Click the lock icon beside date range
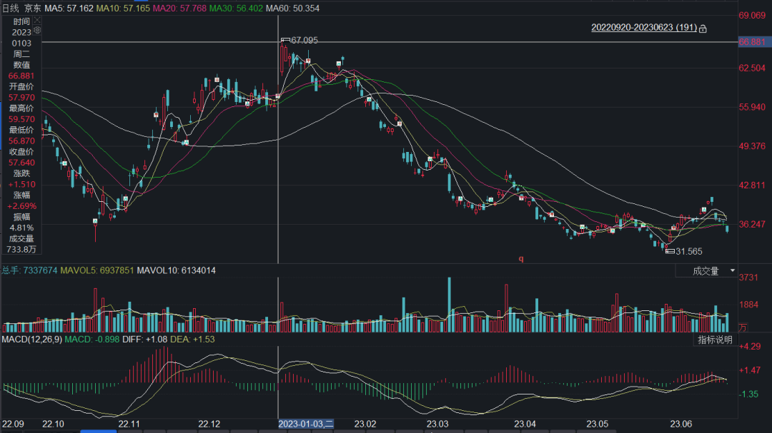 [x=703, y=29]
